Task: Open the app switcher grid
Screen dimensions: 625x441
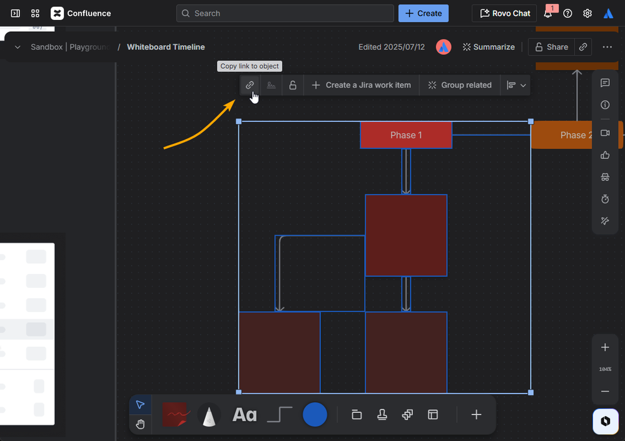Action: 35,14
